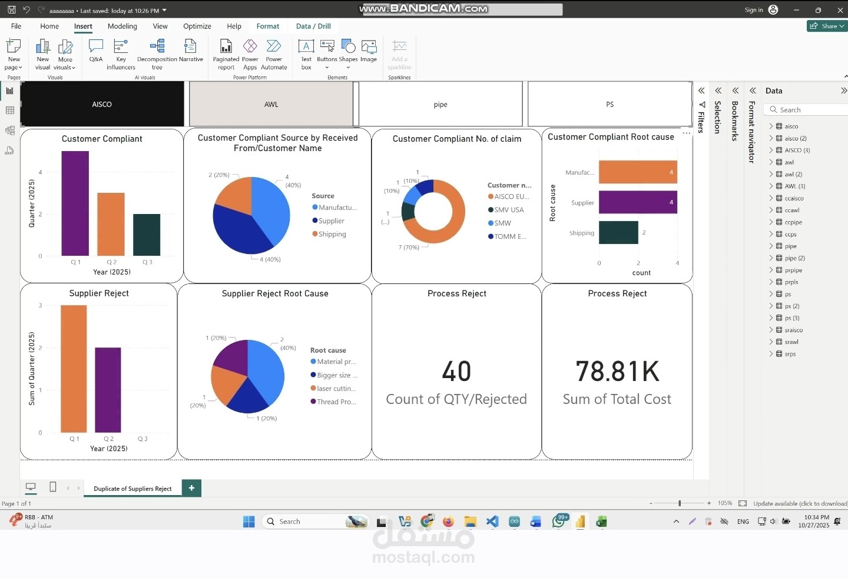
Task: Insert a New visual
Action: 42,54
